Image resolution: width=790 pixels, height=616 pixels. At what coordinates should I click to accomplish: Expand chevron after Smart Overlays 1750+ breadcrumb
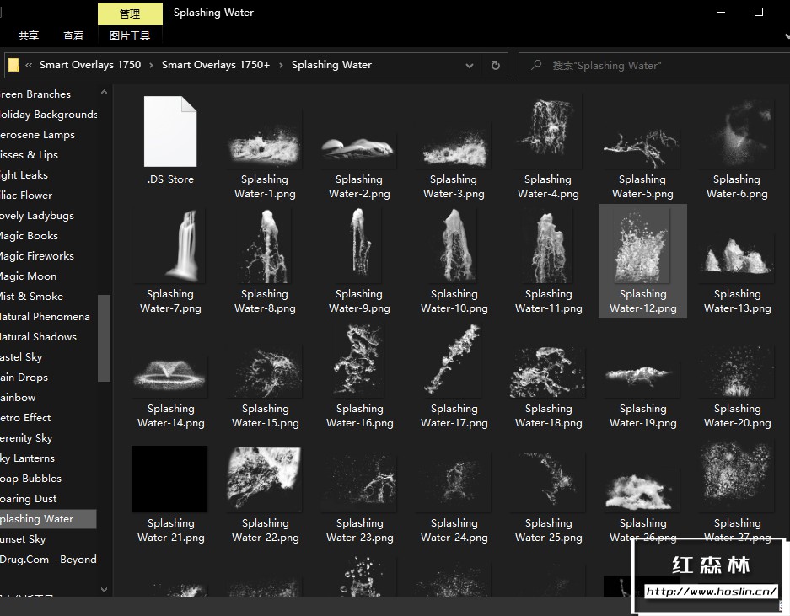click(281, 65)
